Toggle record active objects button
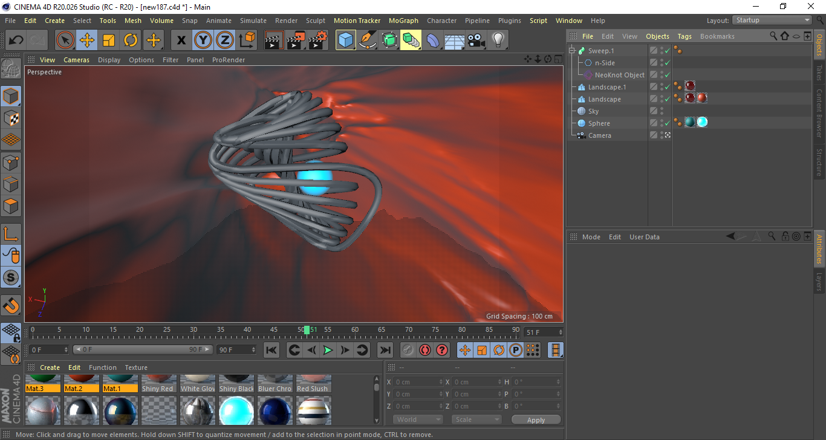Screen dimensions: 826x440 [408, 350]
